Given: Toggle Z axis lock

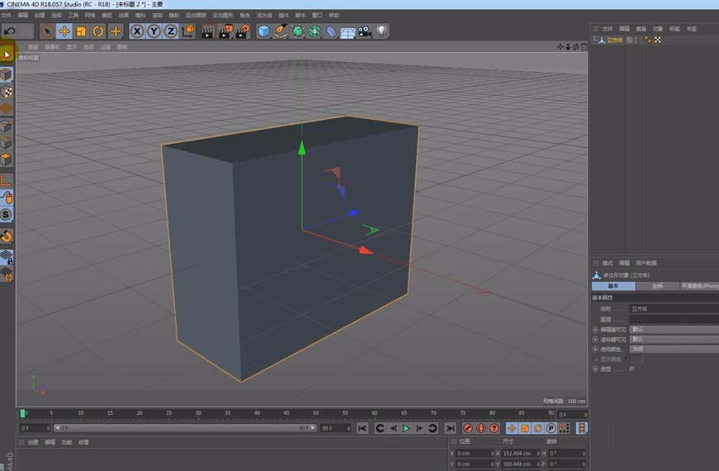Looking at the screenshot, I should [170, 31].
